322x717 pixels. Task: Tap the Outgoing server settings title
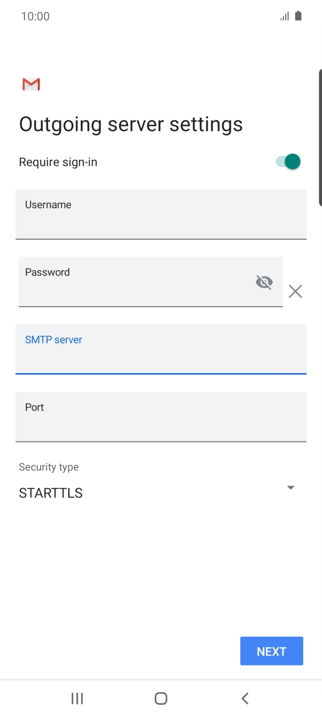point(130,124)
